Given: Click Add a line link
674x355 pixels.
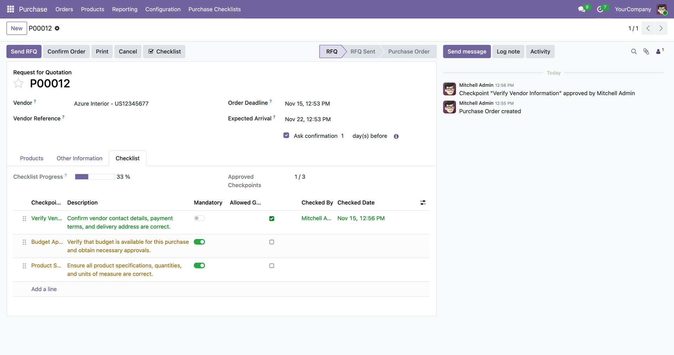Looking at the screenshot, I should [x=44, y=289].
